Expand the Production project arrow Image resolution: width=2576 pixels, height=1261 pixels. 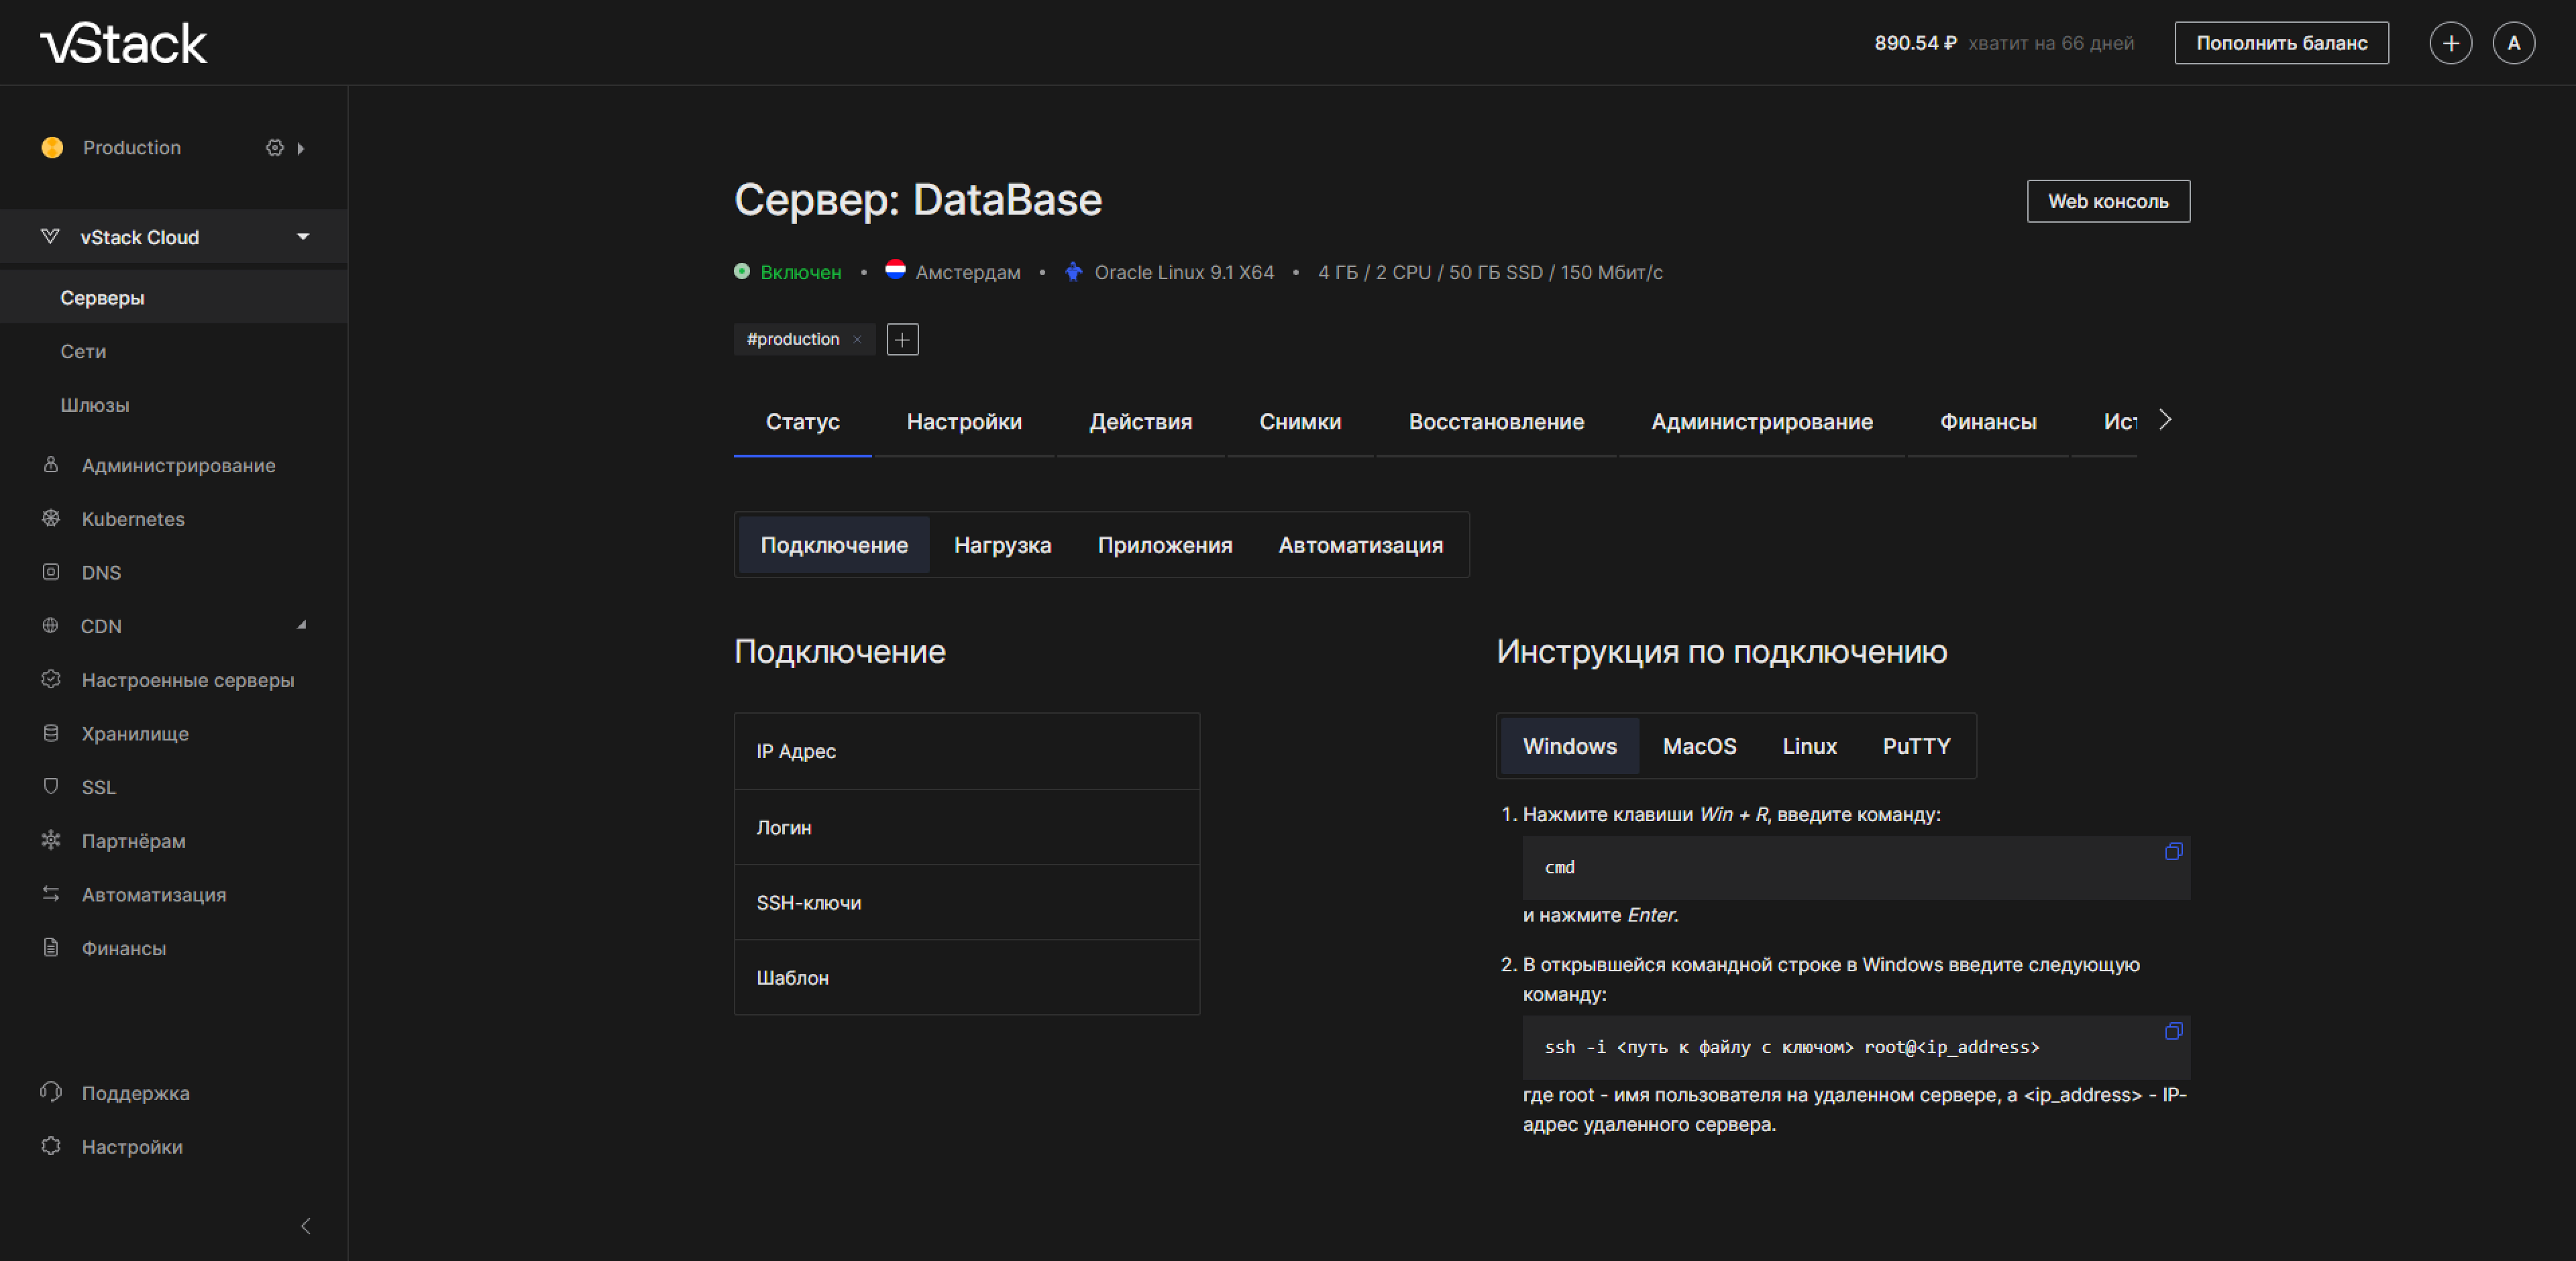(300, 148)
